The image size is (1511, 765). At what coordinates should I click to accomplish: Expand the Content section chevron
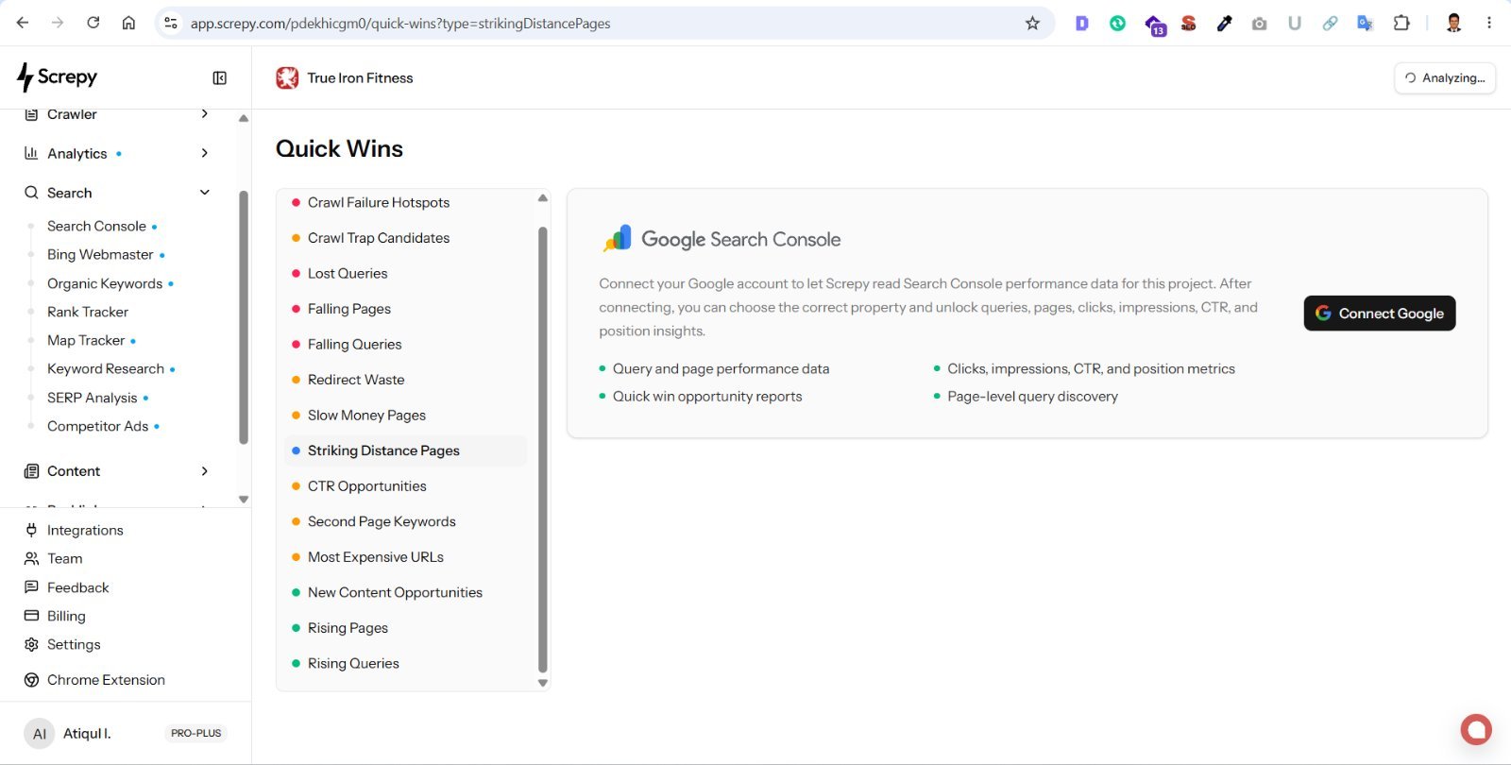pyautogui.click(x=205, y=471)
